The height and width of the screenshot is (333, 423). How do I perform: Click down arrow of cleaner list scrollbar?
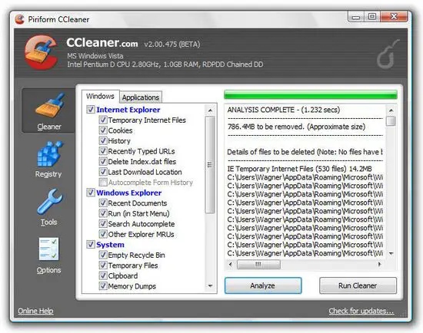(210, 286)
